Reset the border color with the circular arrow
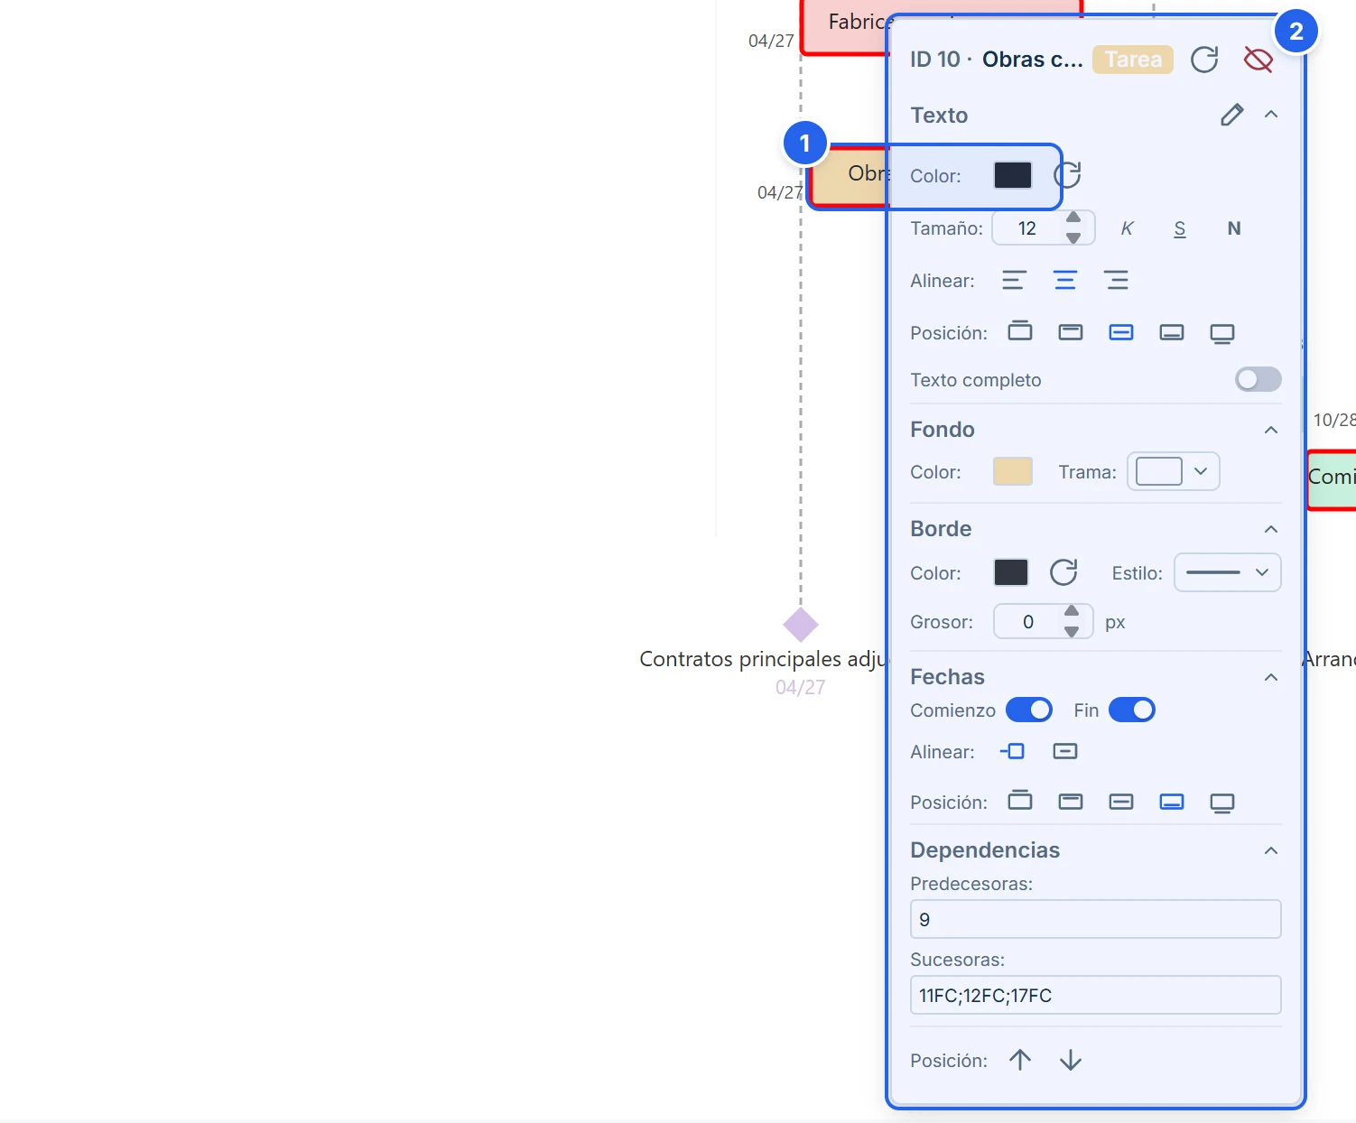Image resolution: width=1356 pixels, height=1123 pixels. (1063, 572)
